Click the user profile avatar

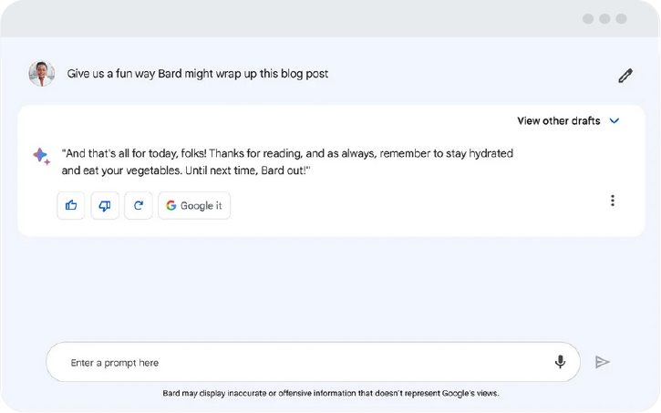click(42, 74)
